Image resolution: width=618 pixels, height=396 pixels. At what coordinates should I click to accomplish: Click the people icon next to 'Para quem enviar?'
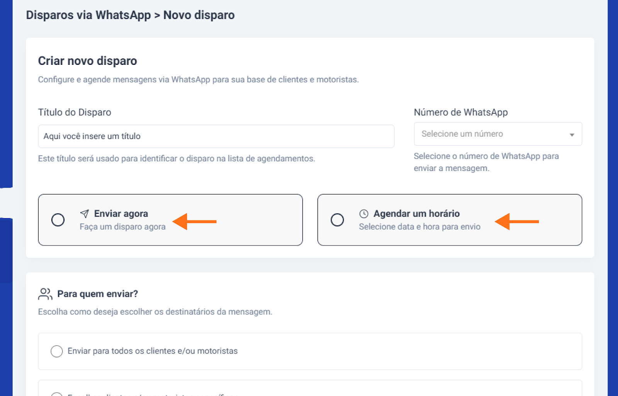[x=45, y=294]
